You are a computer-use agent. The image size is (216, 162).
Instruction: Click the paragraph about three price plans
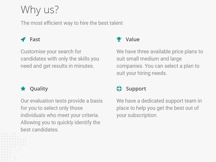pyautogui.click(x=159, y=62)
